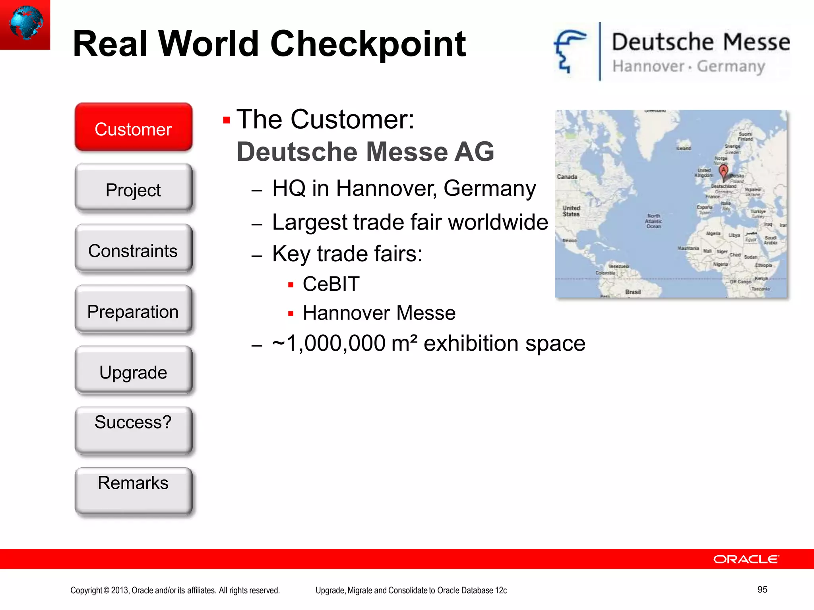Click 'North Atlantic Ocean' map label
The width and height of the screenshot is (814, 610).
click(653, 221)
